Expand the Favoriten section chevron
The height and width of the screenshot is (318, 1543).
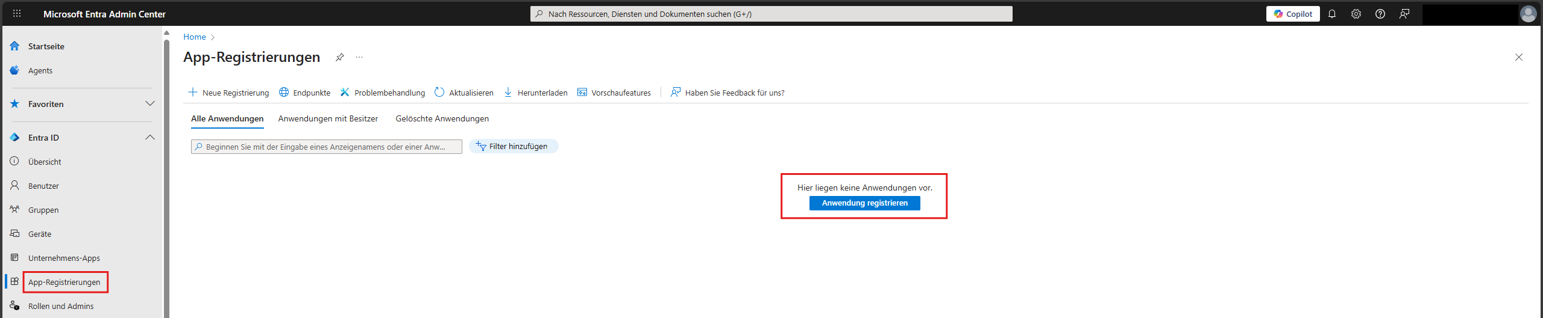pos(150,103)
